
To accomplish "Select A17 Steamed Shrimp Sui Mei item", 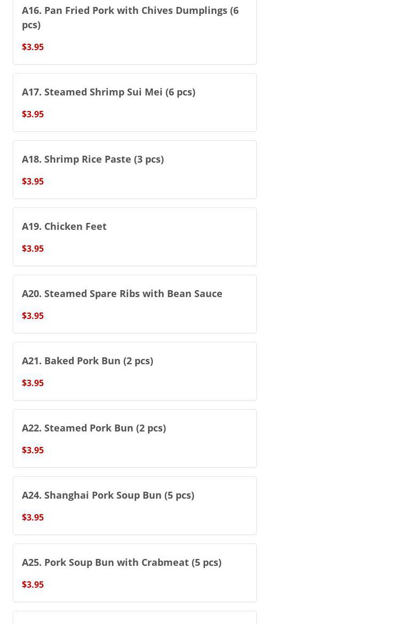I will click(108, 92).
